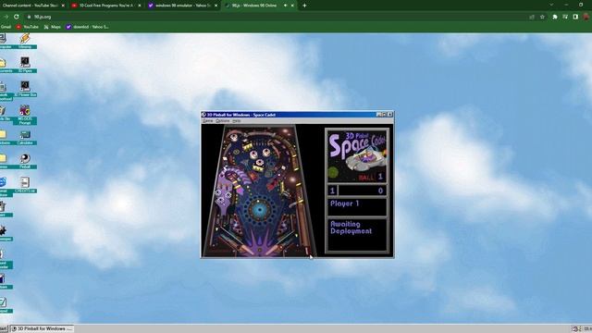This screenshot has height=333, width=592.
Task: Click the Start button on Win98 taskbar
Action: (x=4, y=329)
